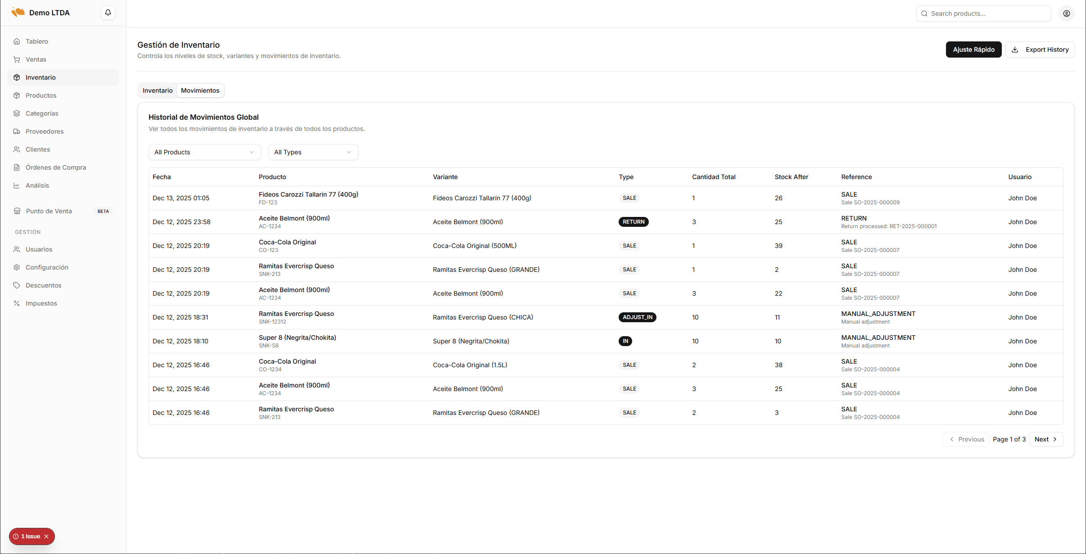Select the Ventas shopping cart icon

[x=17, y=59]
